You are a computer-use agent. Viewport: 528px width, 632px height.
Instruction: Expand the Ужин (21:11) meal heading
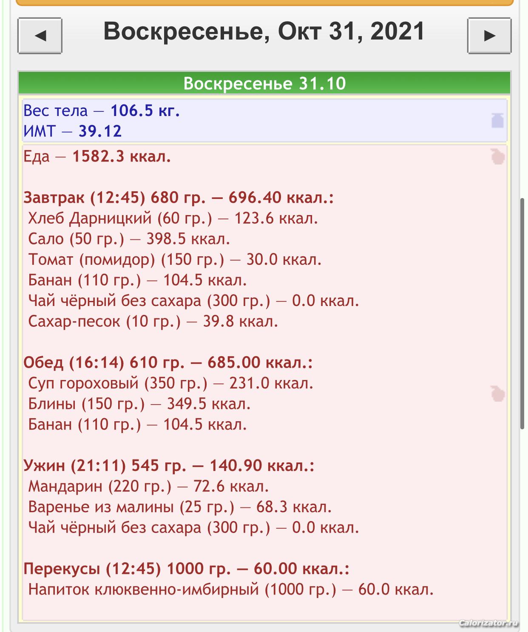pyautogui.click(x=169, y=466)
